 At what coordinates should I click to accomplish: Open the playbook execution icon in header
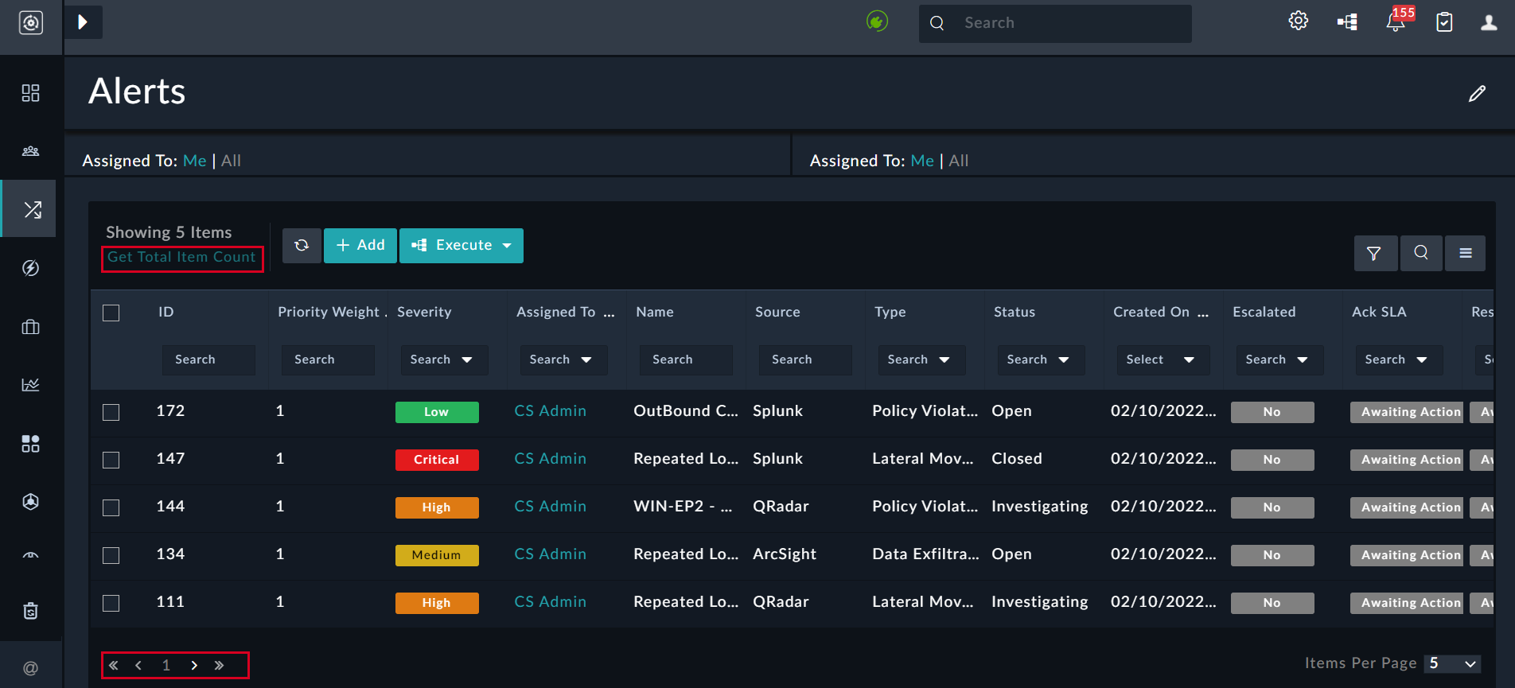[x=1347, y=22]
